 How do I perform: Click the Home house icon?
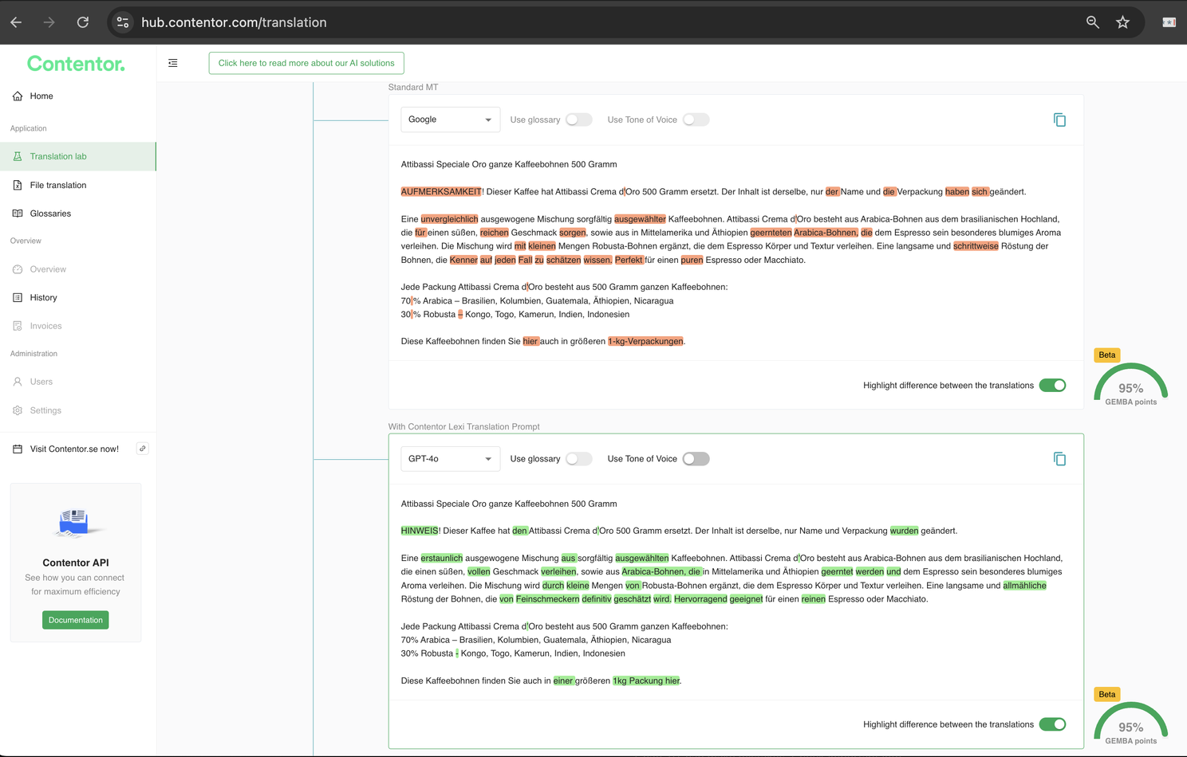18,96
